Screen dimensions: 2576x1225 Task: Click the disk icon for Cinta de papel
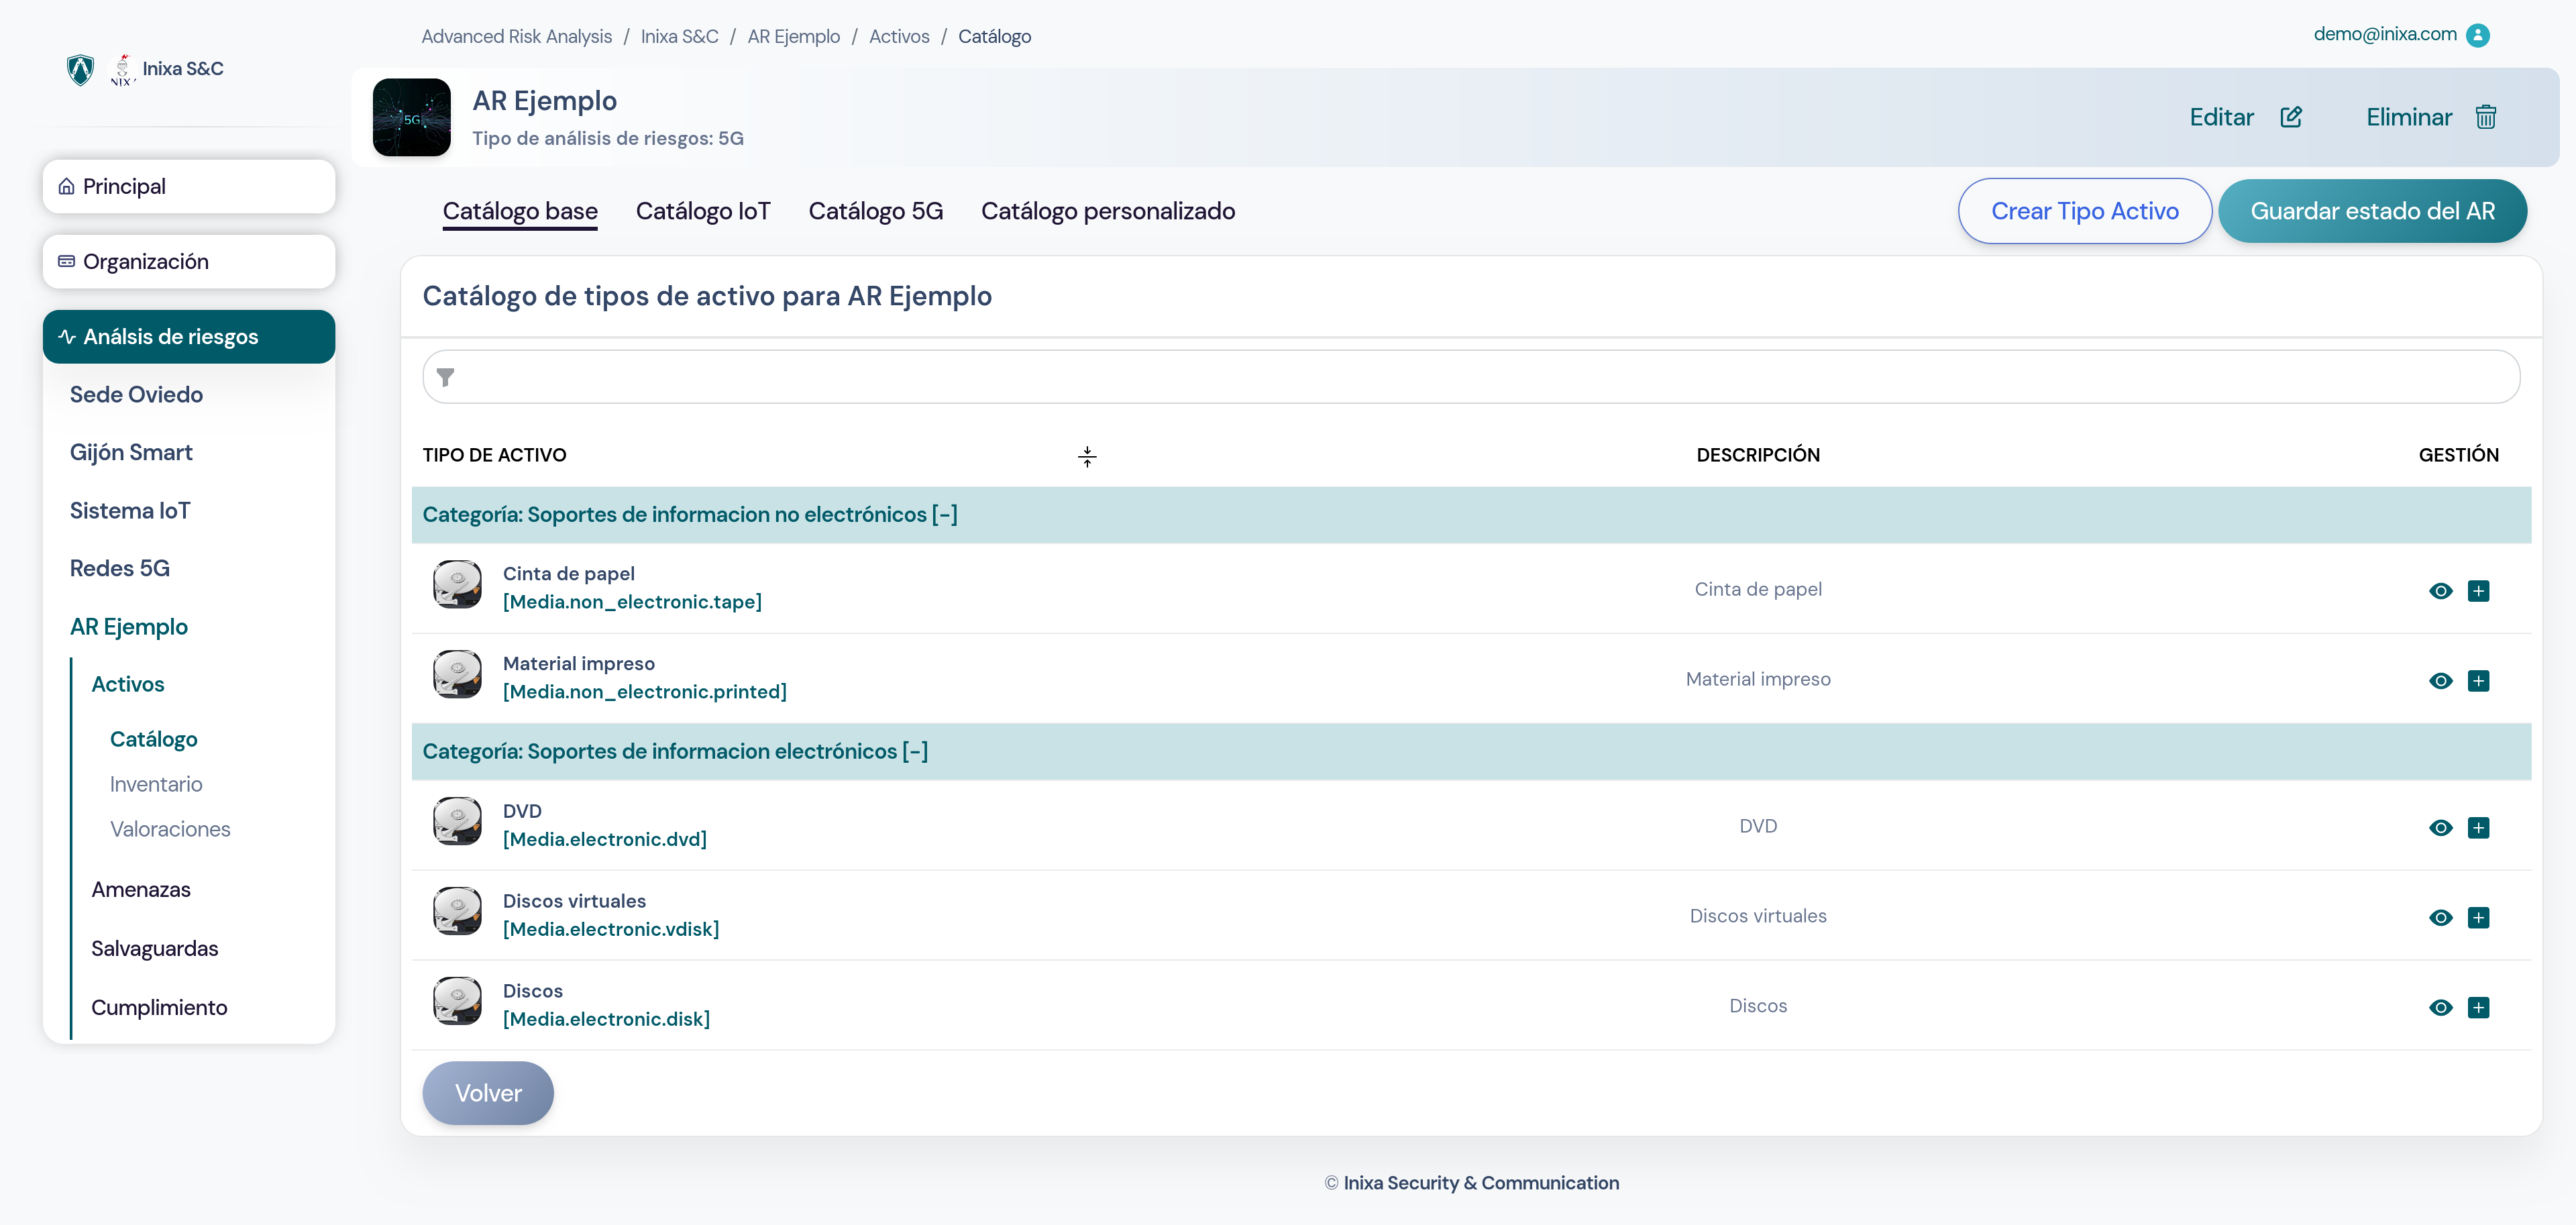point(457,584)
